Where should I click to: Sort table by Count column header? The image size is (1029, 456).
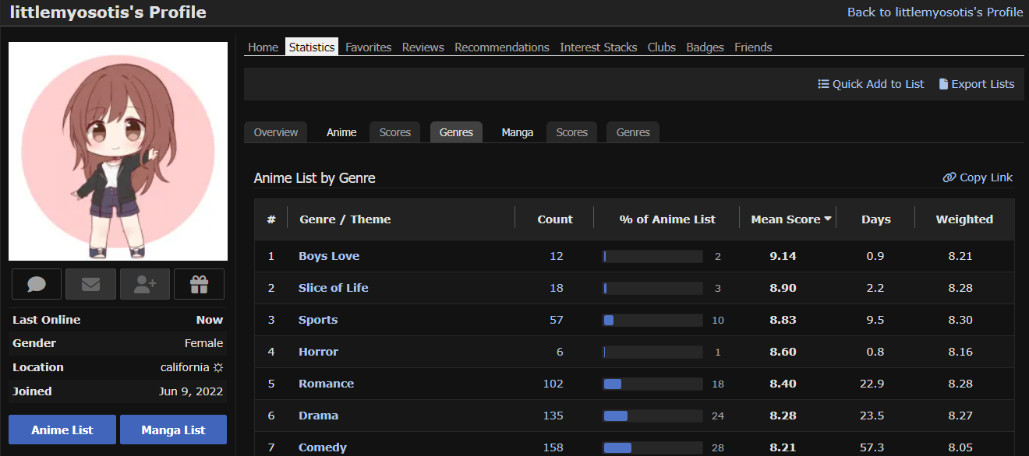(x=554, y=219)
